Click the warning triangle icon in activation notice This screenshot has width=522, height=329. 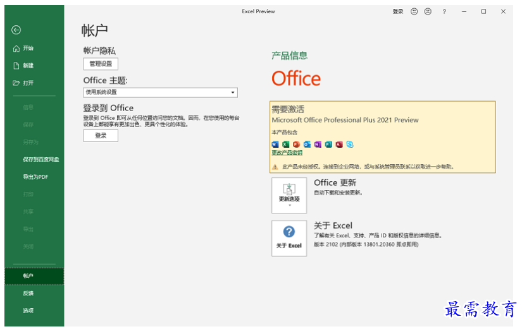point(275,167)
